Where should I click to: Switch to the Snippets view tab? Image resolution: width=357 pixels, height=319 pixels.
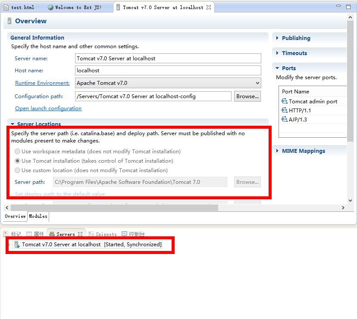[103, 234]
